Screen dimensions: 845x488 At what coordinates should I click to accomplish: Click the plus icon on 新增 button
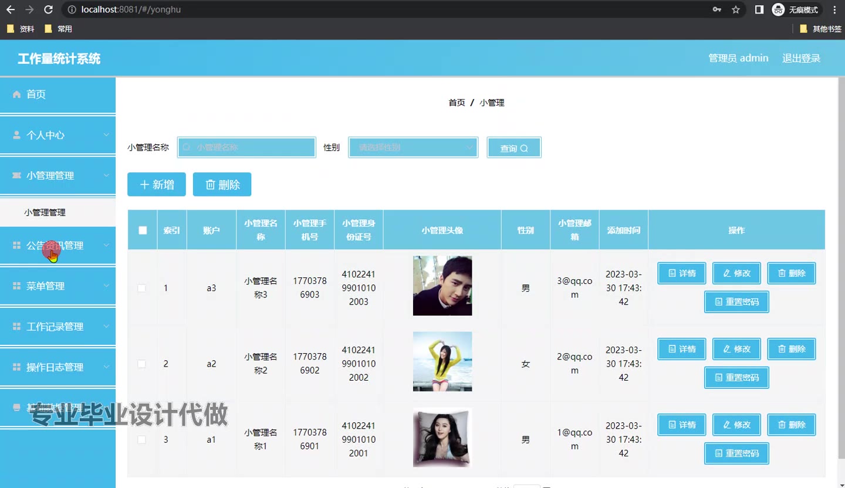pos(144,185)
